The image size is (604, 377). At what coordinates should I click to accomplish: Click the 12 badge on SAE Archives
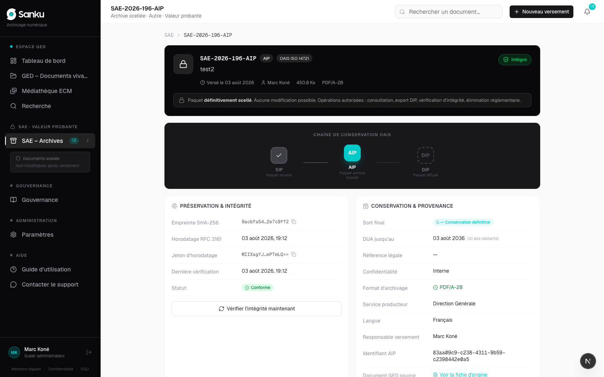click(74, 141)
